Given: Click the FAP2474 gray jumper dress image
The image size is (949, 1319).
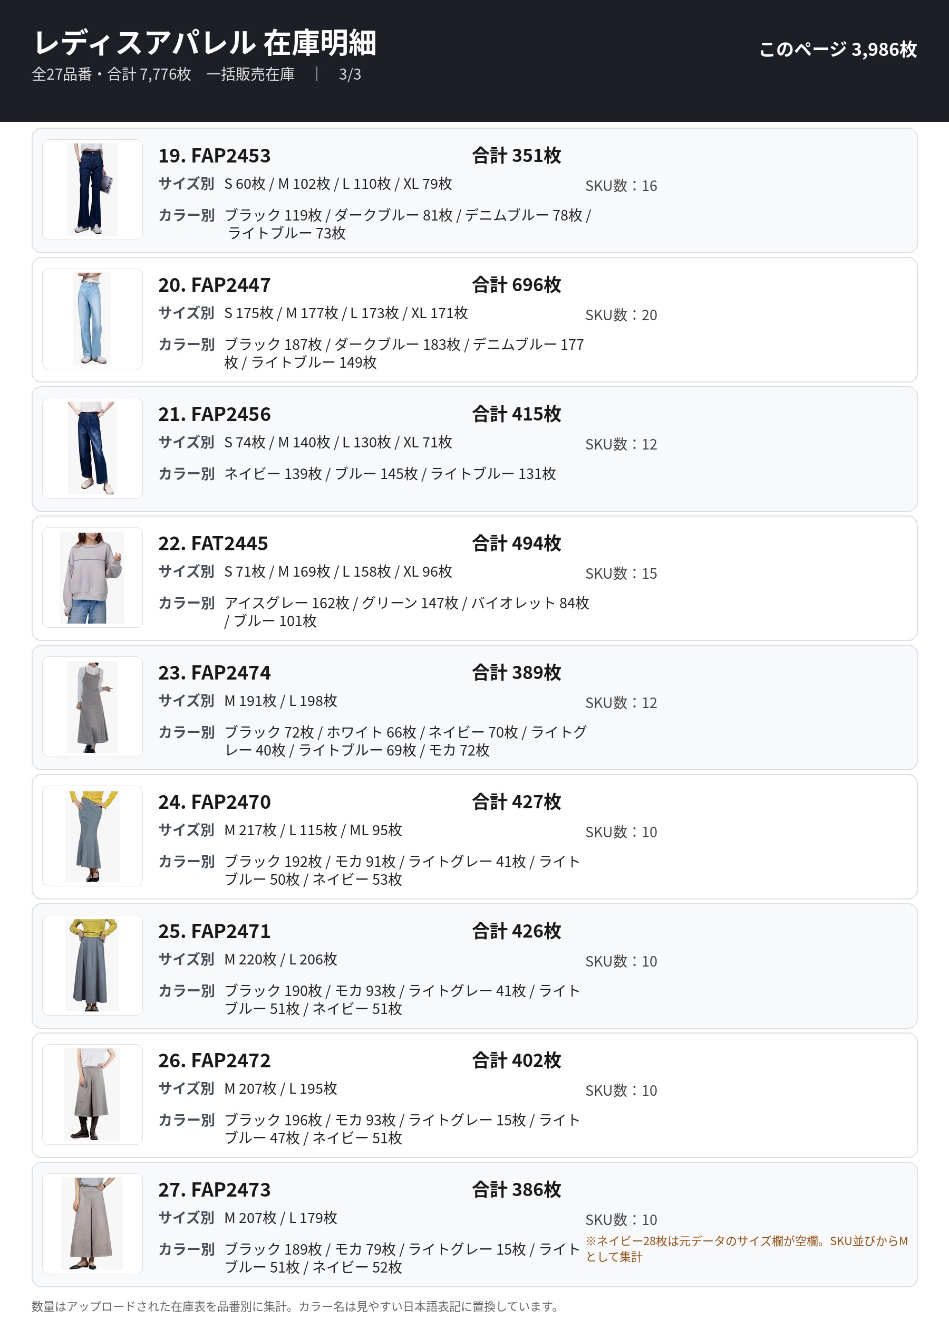Looking at the screenshot, I should point(92,706).
